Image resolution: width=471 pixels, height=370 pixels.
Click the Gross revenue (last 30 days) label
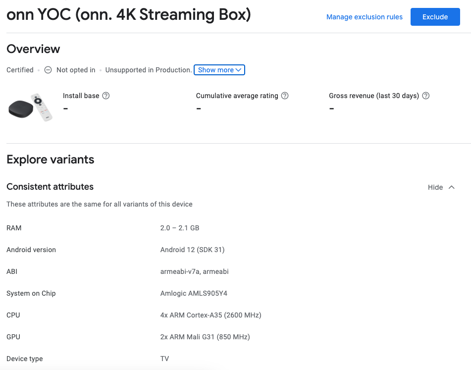click(373, 96)
